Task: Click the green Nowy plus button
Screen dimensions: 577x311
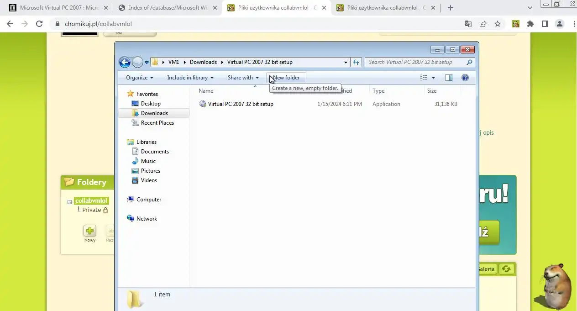Action: pos(90,231)
